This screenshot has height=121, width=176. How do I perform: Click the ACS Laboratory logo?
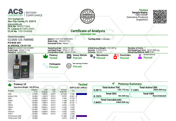pyautogui.click(x=25, y=13)
